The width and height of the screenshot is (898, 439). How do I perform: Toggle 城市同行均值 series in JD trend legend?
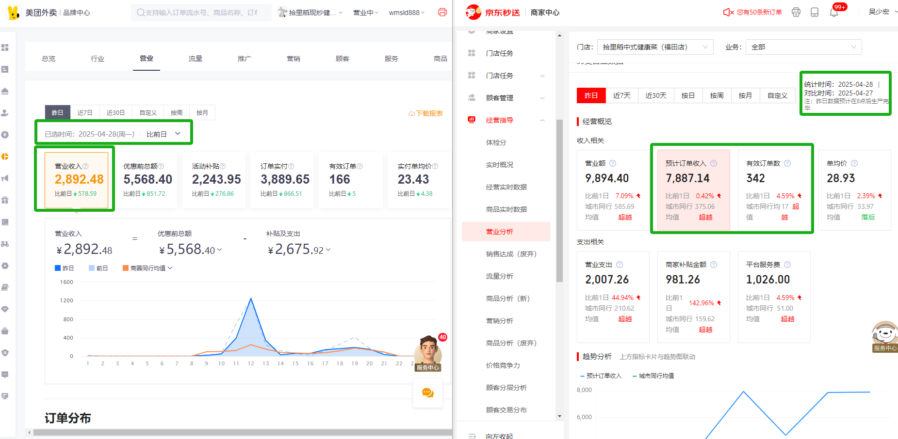(653, 376)
